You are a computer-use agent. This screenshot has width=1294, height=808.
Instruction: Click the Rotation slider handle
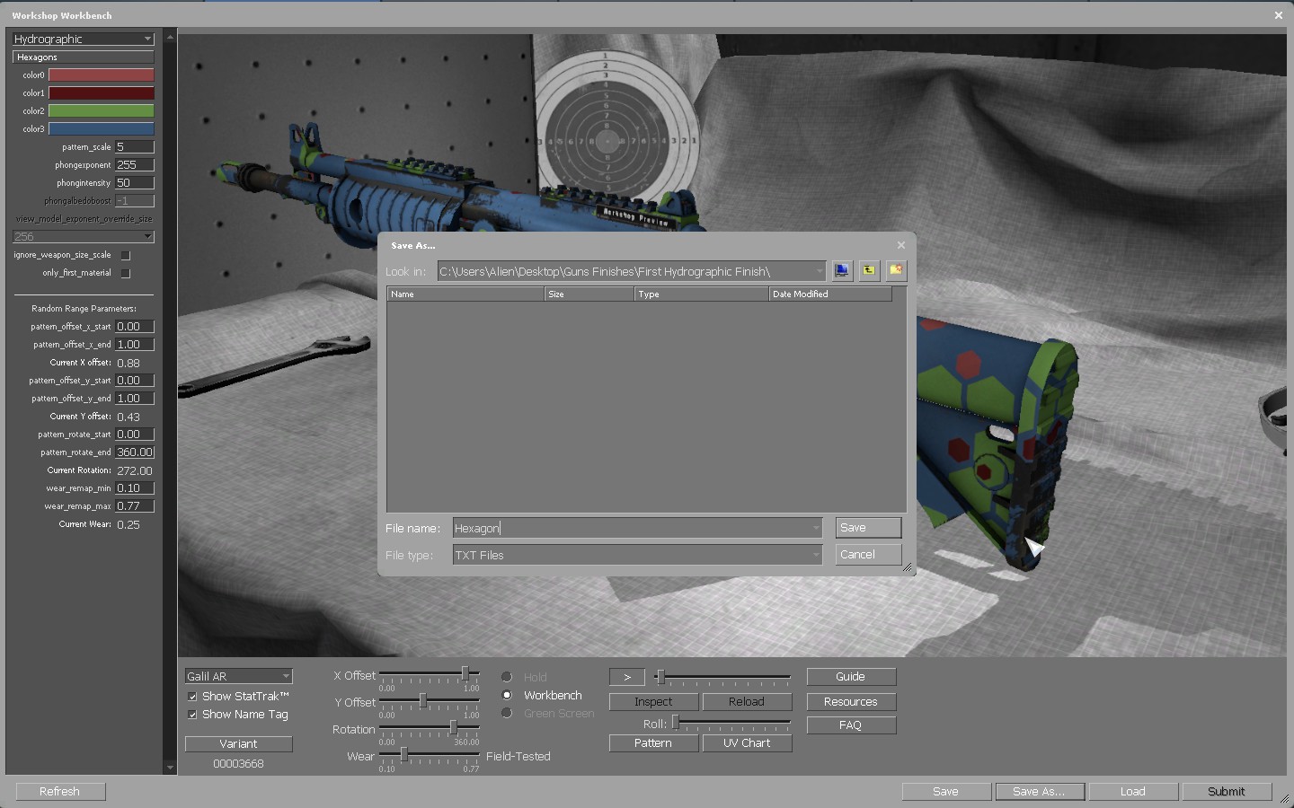pos(454,727)
